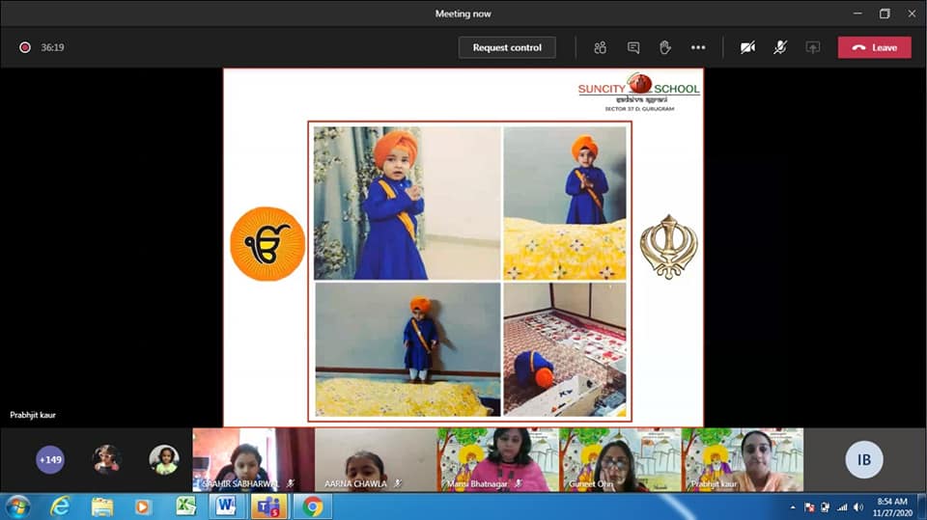Select Saahir Sabharwal's video tile
Viewport: 927px width, 520px height.
coord(254,460)
